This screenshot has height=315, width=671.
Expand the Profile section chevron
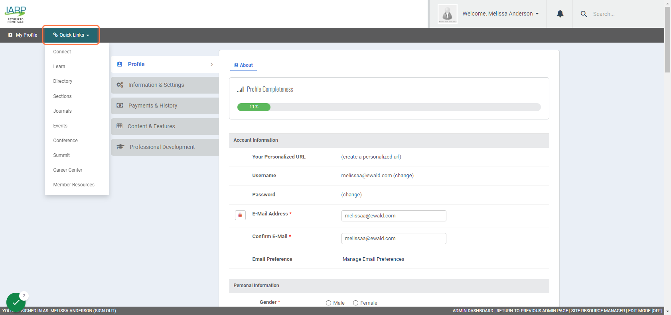coord(211,65)
